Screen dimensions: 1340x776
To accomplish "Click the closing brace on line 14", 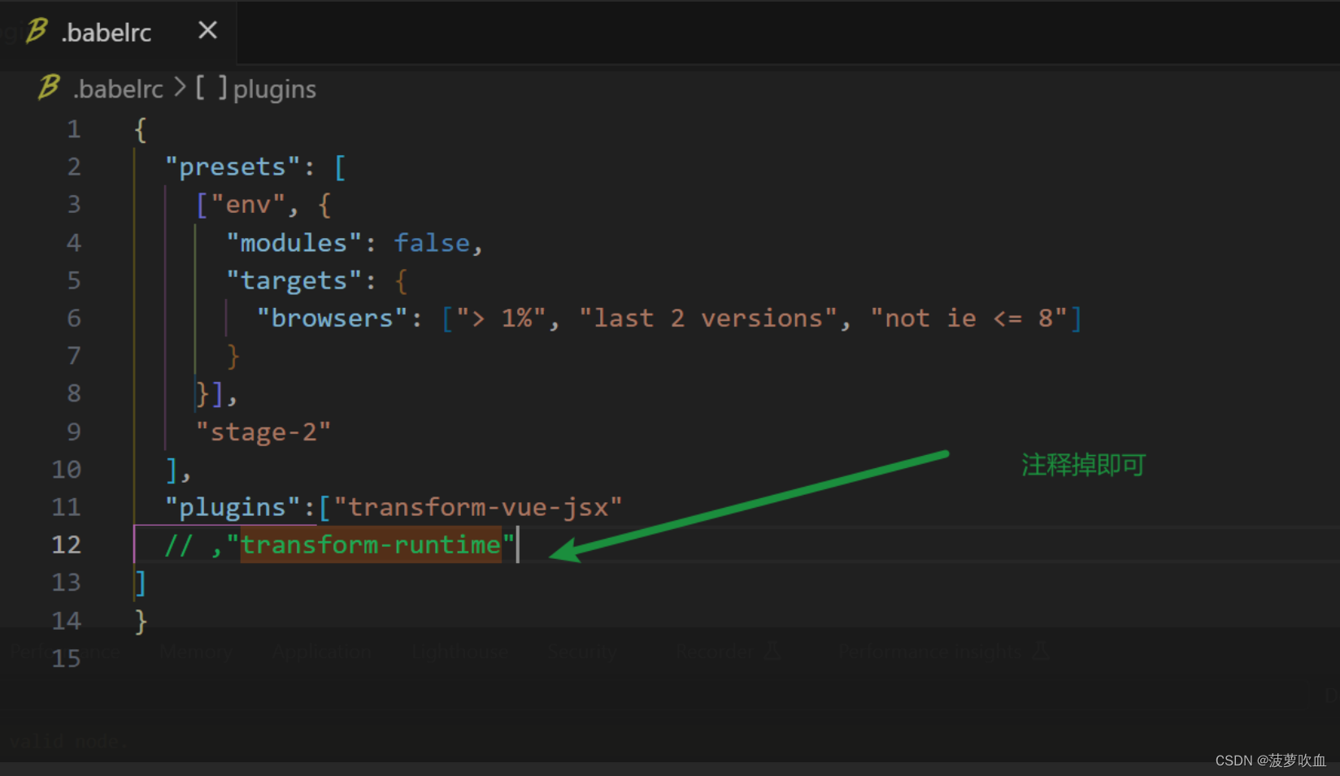I will tap(141, 622).
